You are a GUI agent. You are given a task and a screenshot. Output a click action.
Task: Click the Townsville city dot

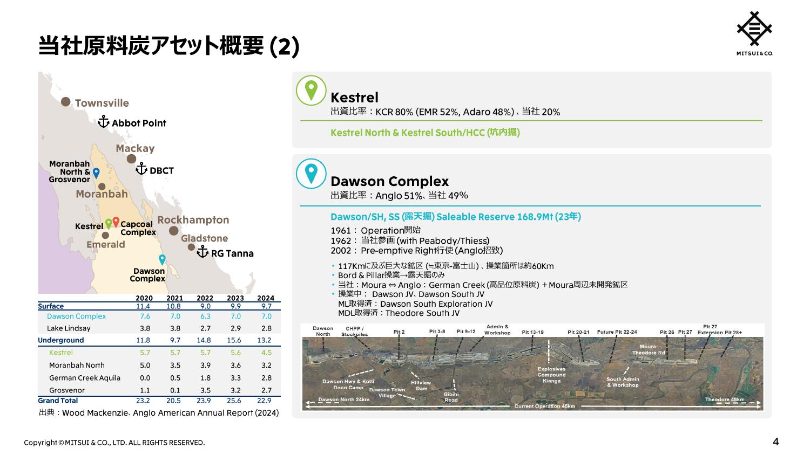pos(66,101)
